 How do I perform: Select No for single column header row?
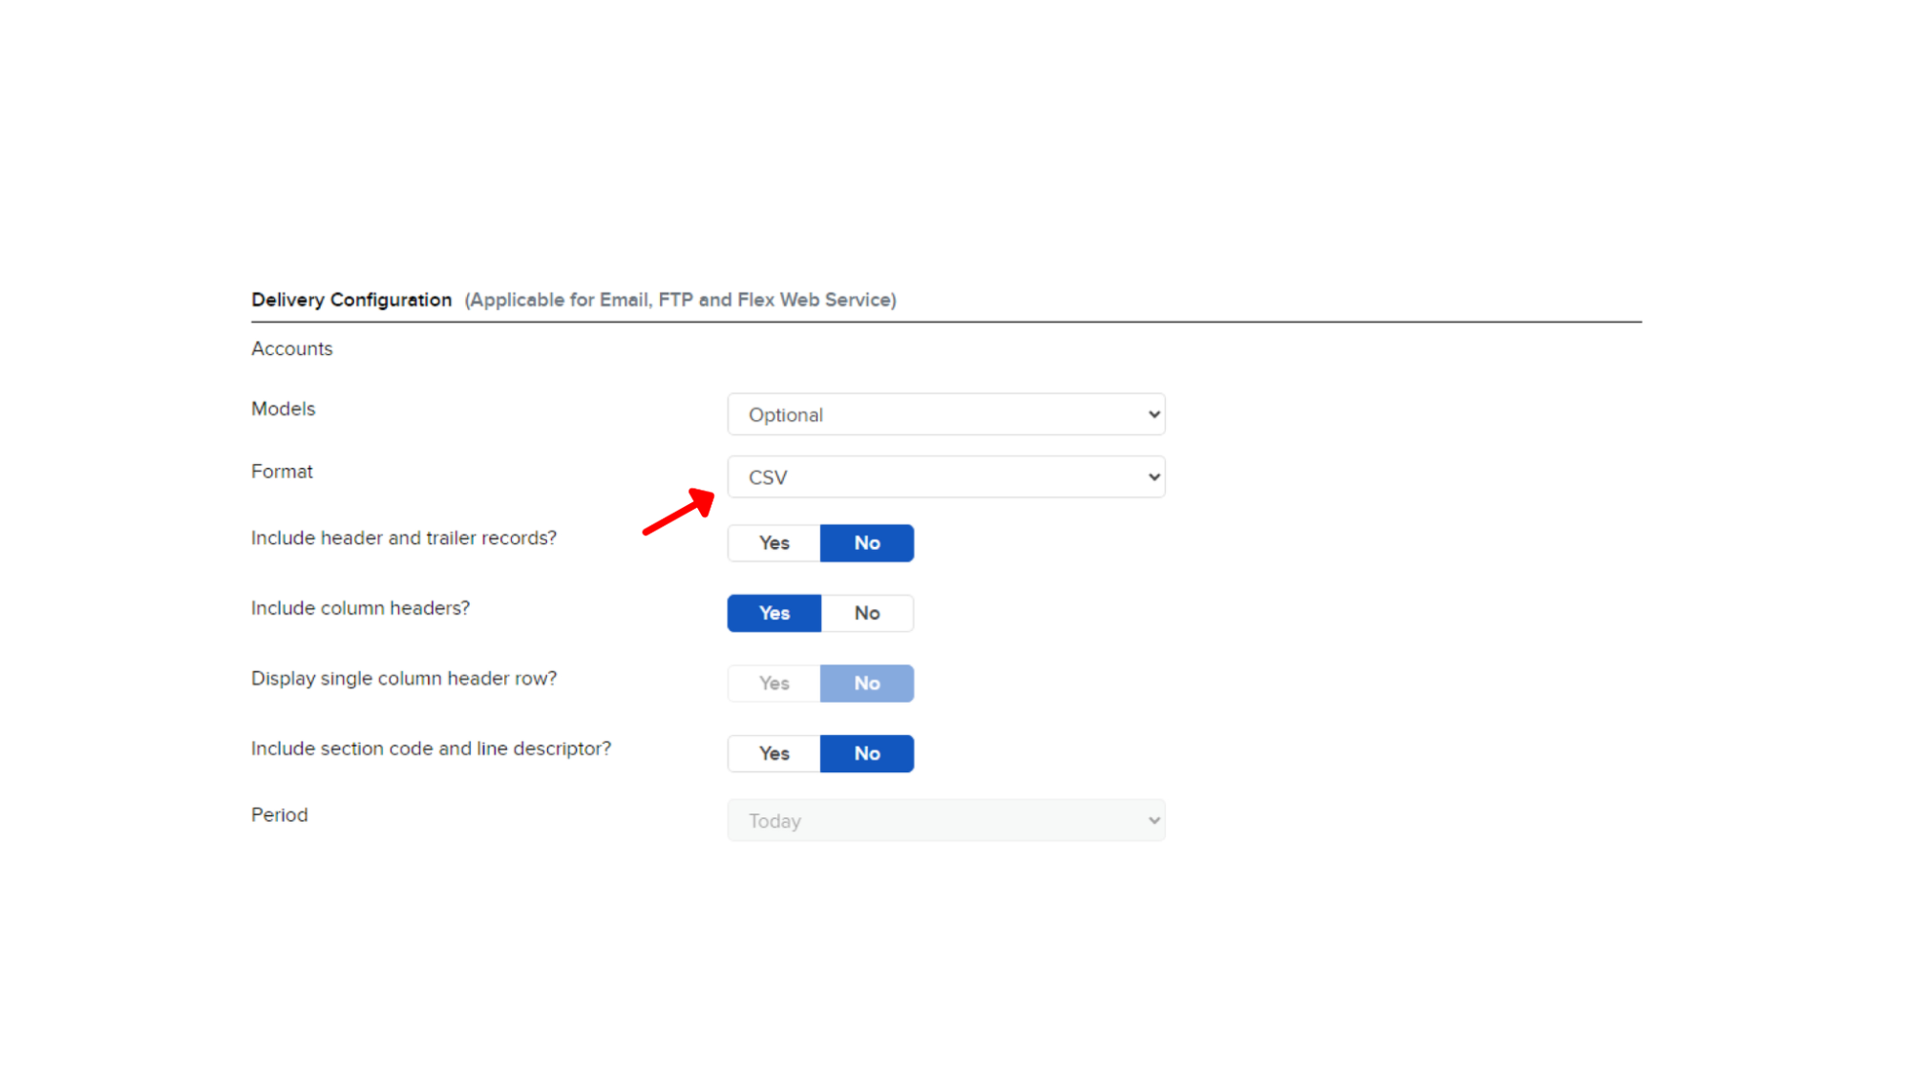click(866, 684)
